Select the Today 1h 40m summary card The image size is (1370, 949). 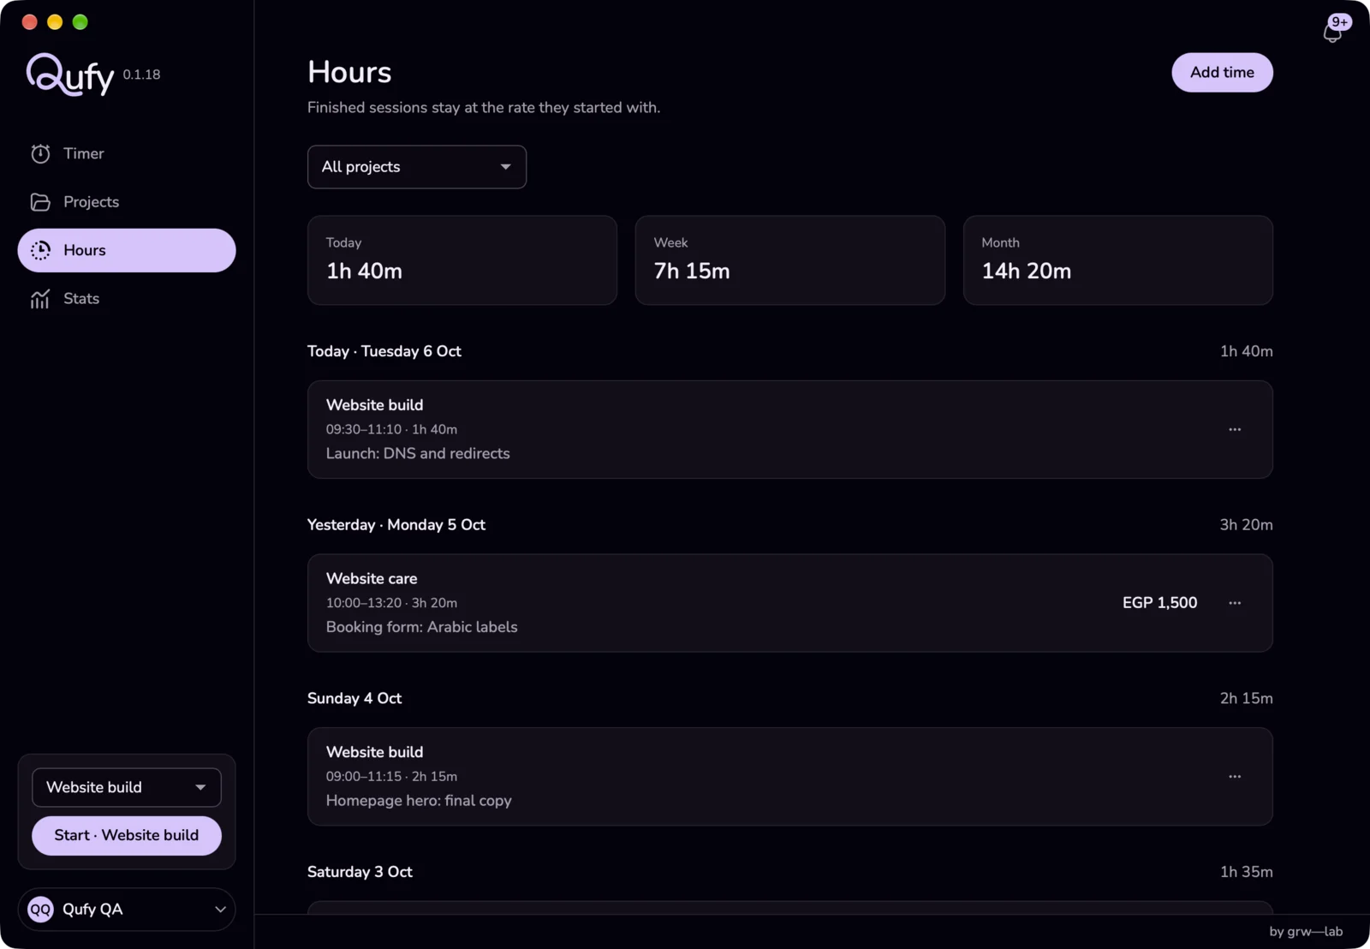click(462, 260)
